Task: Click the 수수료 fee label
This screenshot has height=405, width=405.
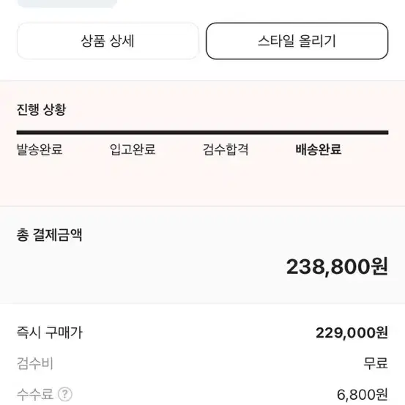Action: tap(35, 394)
